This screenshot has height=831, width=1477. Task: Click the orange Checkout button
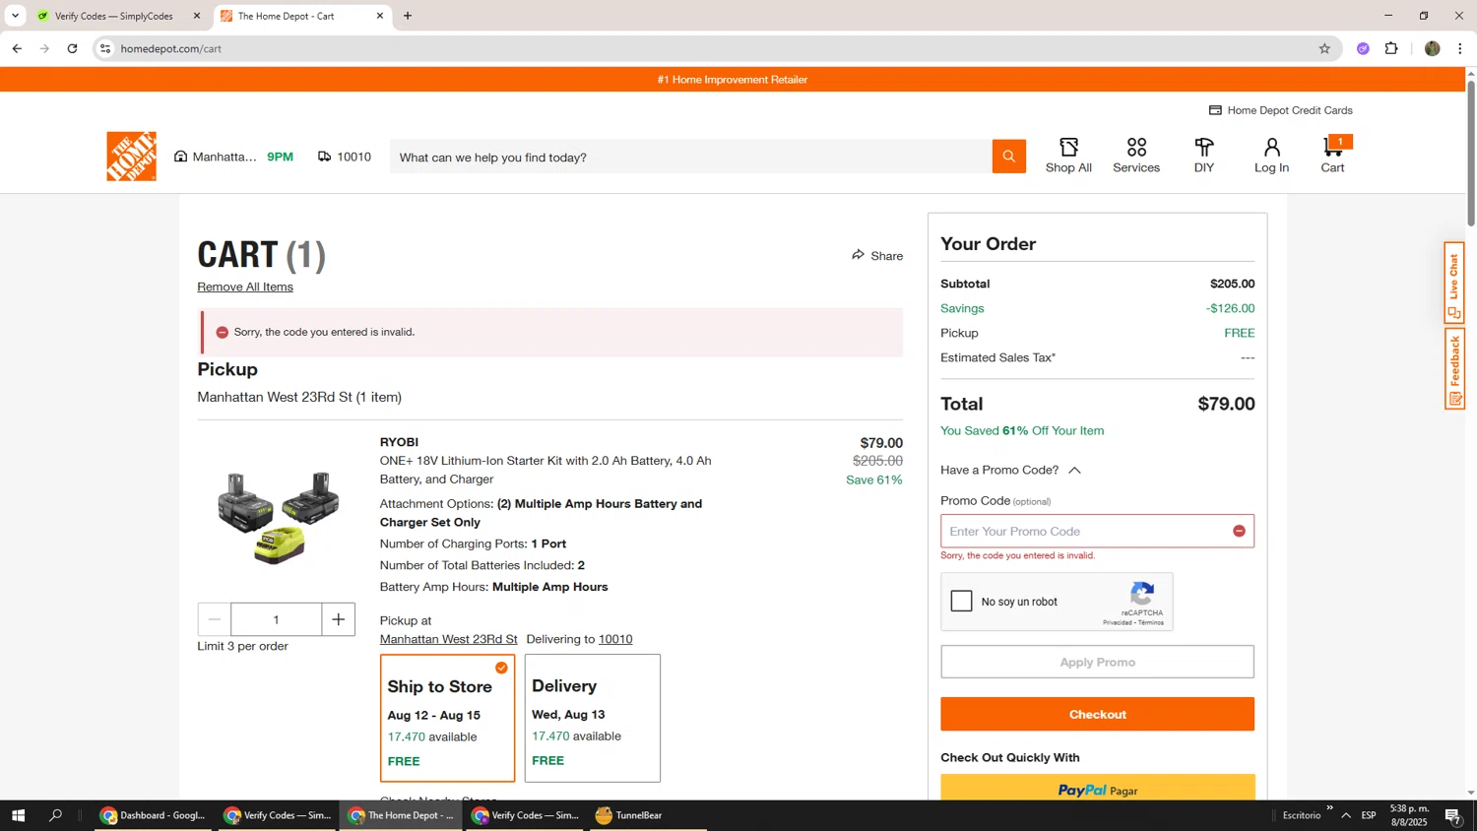[1097, 714]
